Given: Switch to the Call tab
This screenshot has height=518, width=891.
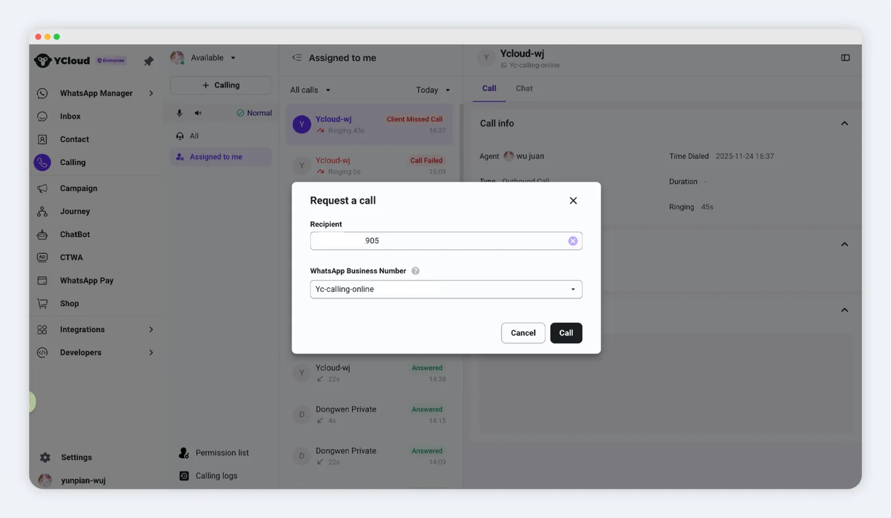Looking at the screenshot, I should coord(489,89).
